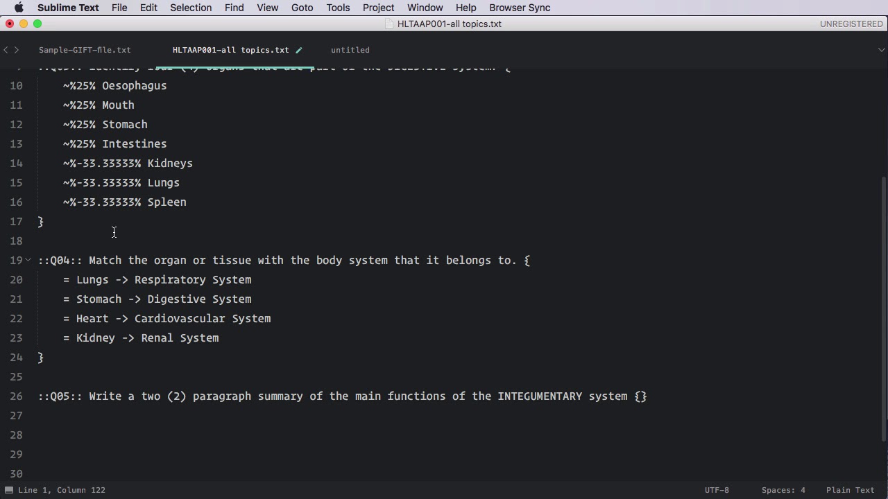The image size is (888, 499).
Task: Click the word Lungs on line 15
Action: (x=164, y=183)
